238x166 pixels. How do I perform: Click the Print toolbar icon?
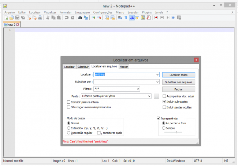pos(40,18)
